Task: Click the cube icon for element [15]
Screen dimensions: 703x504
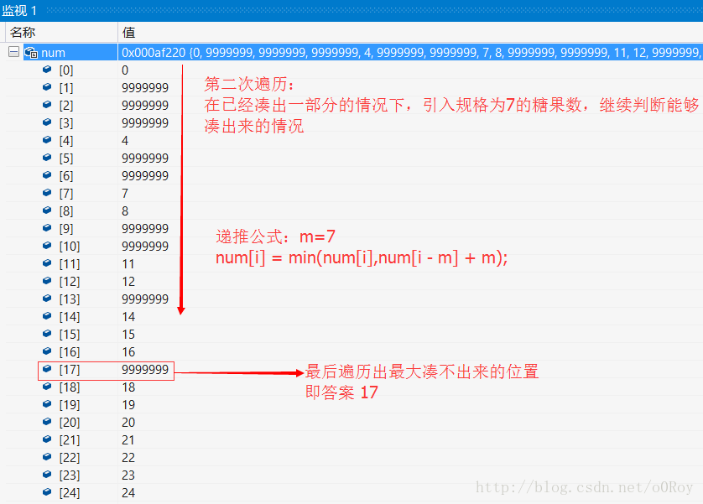Action: [x=47, y=334]
